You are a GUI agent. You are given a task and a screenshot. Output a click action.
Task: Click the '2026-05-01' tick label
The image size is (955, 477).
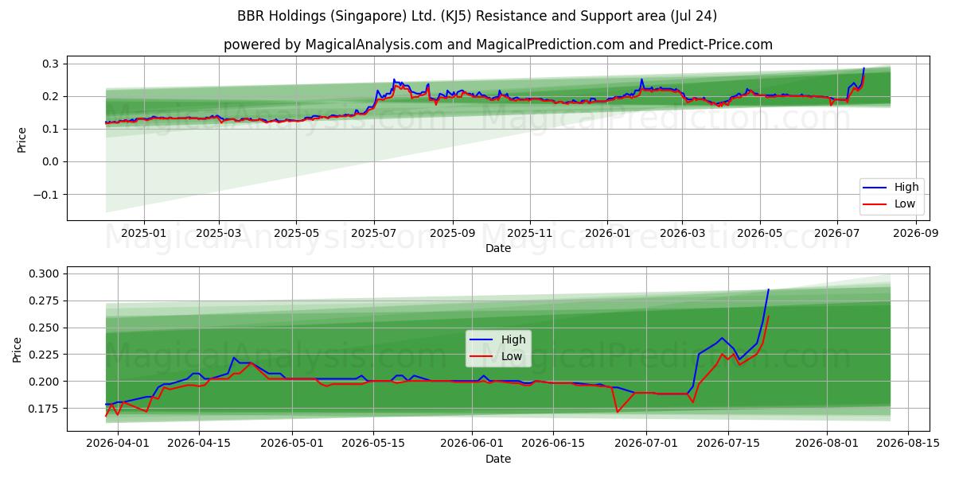292,443
